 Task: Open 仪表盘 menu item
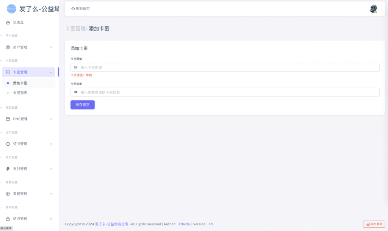(28, 22)
